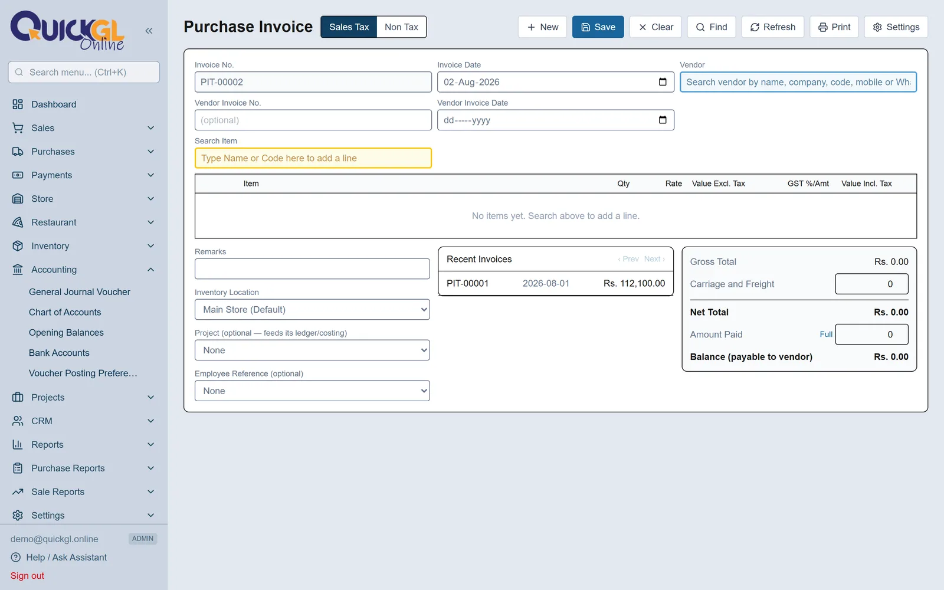Click the Find button
Viewport: 944px width, 590px height.
pos(711,27)
